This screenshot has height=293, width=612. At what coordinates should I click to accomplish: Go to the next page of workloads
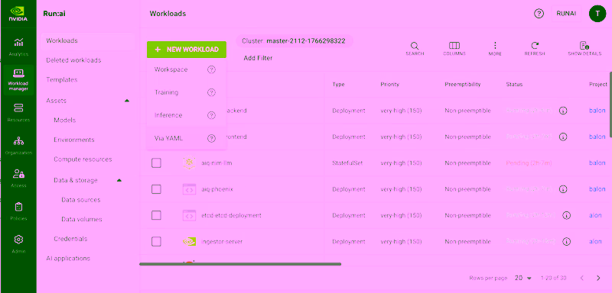(598, 278)
